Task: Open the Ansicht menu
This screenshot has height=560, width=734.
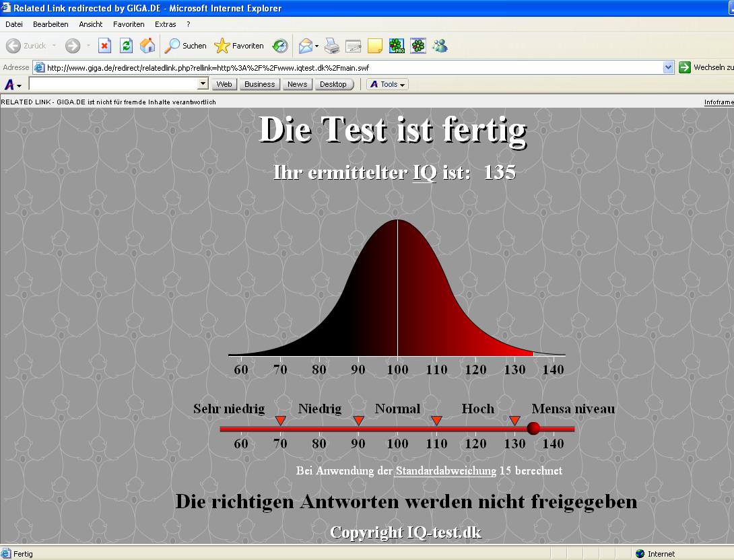Action: point(91,24)
